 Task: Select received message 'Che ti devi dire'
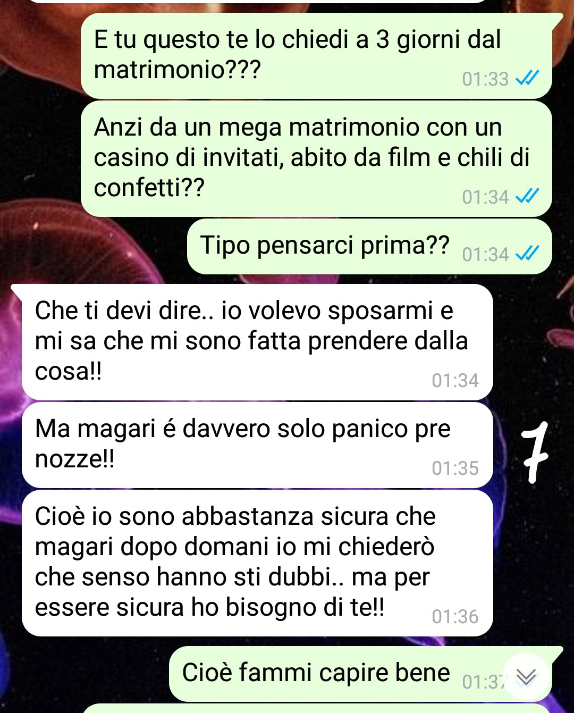257,342
